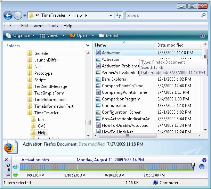Select Help in the address breadcrumb
This screenshot has width=211, height=189.
[x=78, y=15]
